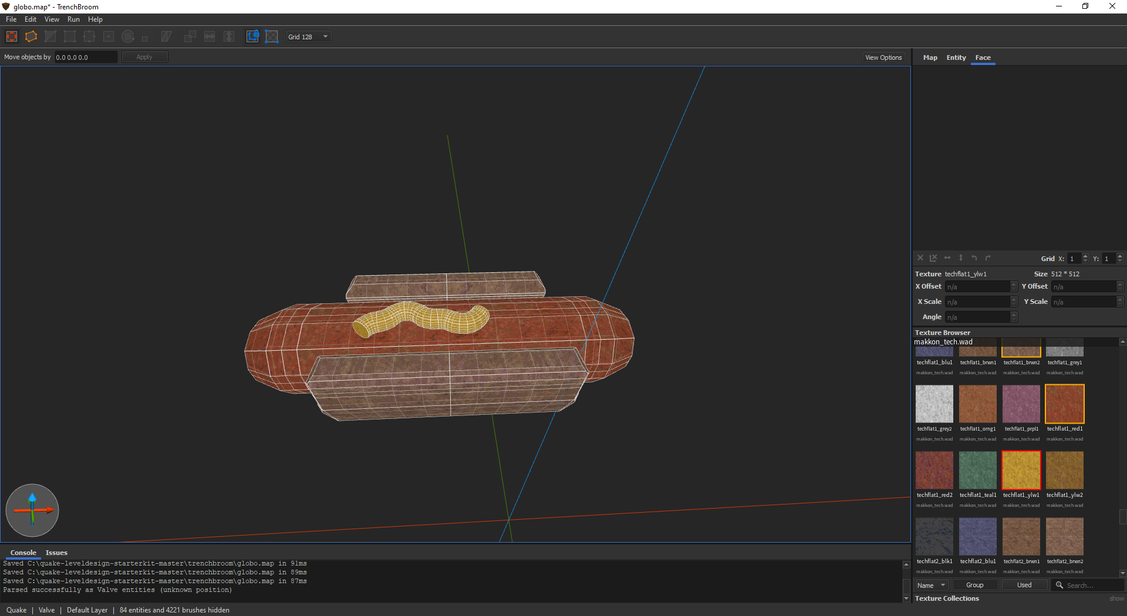This screenshot has height=616, width=1127.
Task: Click the flip texture horizontally icon
Action: (x=947, y=258)
